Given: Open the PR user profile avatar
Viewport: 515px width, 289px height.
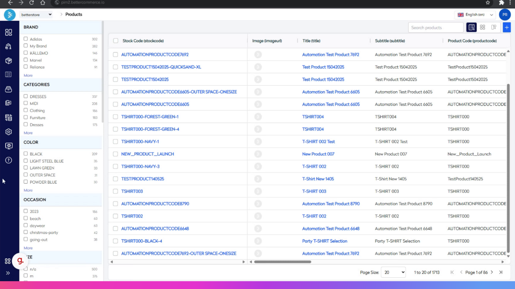Looking at the screenshot, I should click(505, 15).
